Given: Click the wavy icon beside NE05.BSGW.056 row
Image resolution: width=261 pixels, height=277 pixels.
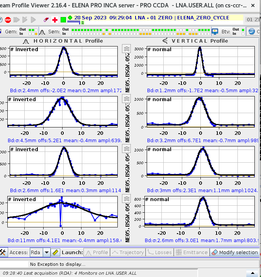Looking at the screenshot, I should click(126, 199).
